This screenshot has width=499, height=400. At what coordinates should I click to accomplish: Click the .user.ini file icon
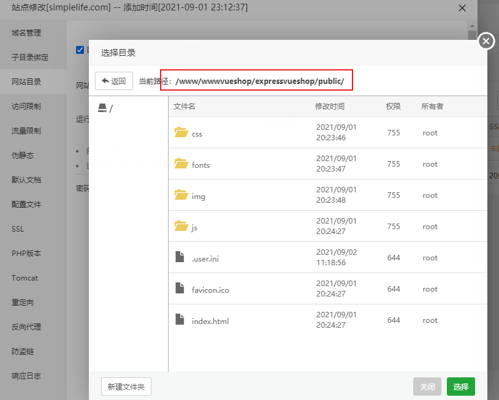point(180,257)
